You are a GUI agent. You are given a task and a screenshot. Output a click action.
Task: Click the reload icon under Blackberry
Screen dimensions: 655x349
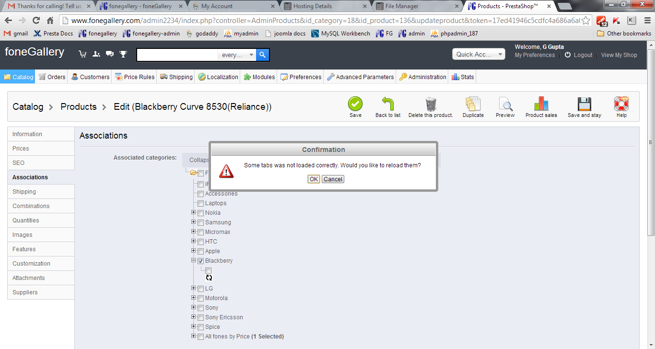209,278
